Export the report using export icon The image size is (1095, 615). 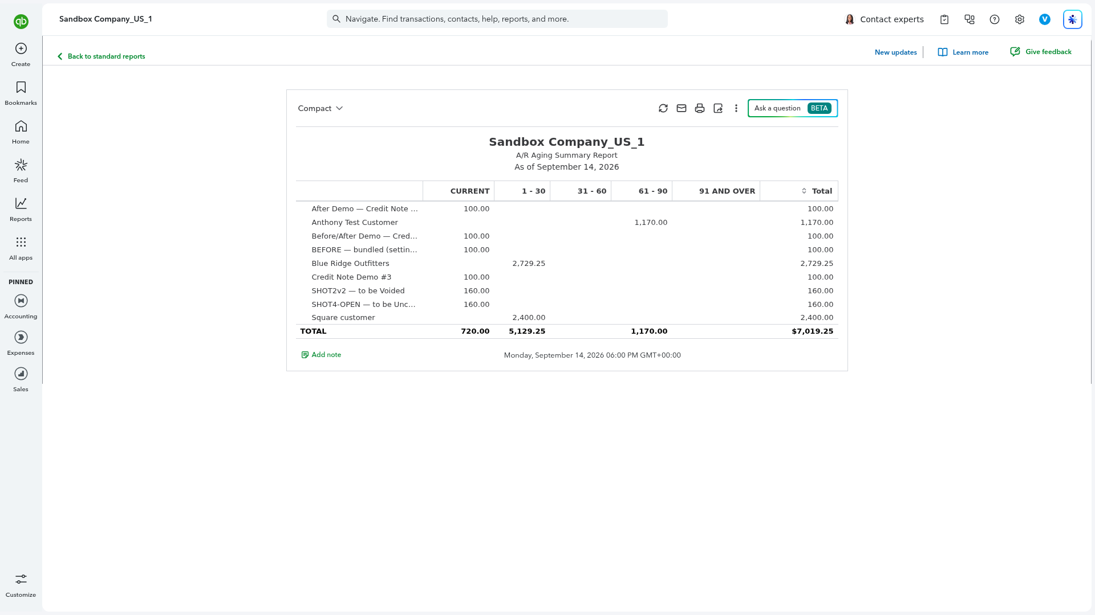pyautogui.click(x=718, y=108)
